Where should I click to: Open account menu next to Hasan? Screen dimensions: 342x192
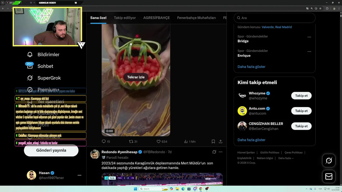(79, 175)
